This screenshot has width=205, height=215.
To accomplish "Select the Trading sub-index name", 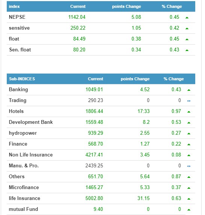I will [x=18, y=100].
